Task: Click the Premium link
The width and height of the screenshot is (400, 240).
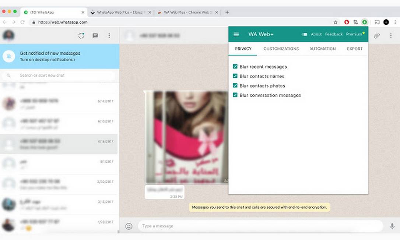Action: [x=354, y=34]
